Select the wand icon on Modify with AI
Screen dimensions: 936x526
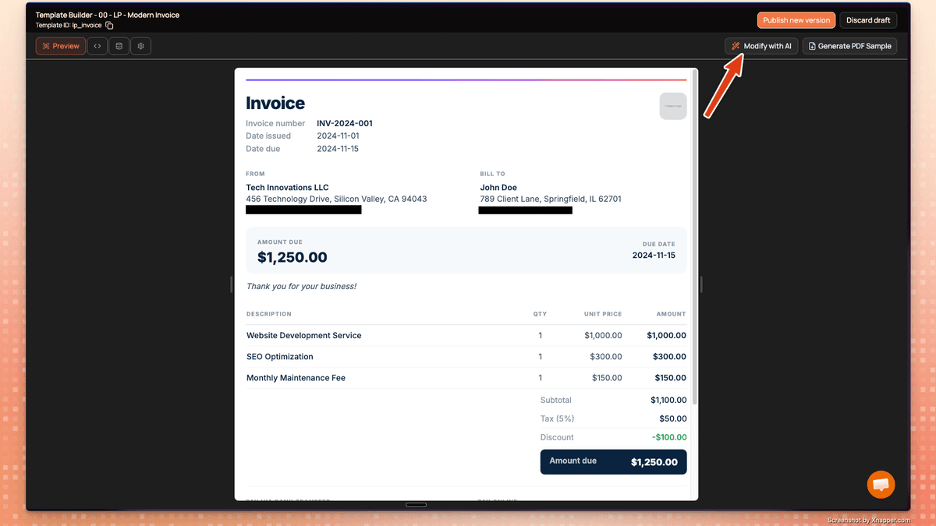pos(734,46)
